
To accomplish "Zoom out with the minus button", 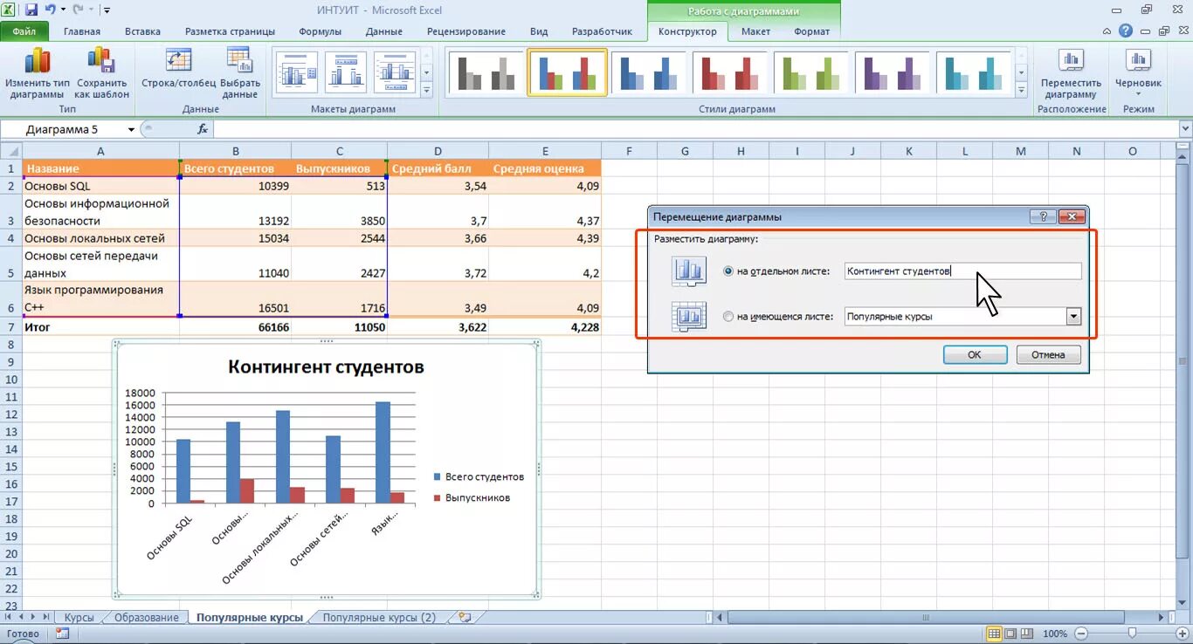I will tap(1081, 634).
